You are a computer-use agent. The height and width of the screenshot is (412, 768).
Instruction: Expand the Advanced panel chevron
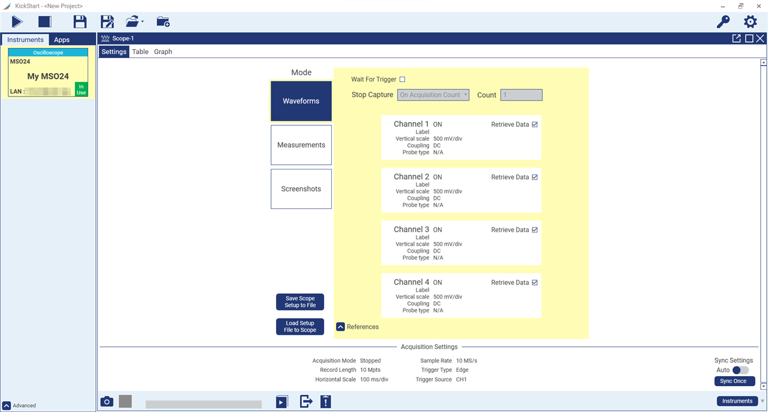click(x=7, y=405)
